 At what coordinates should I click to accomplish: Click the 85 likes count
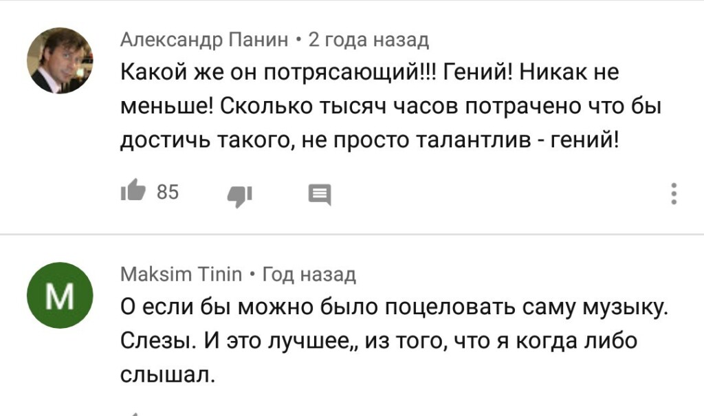[x=168, y=193]
